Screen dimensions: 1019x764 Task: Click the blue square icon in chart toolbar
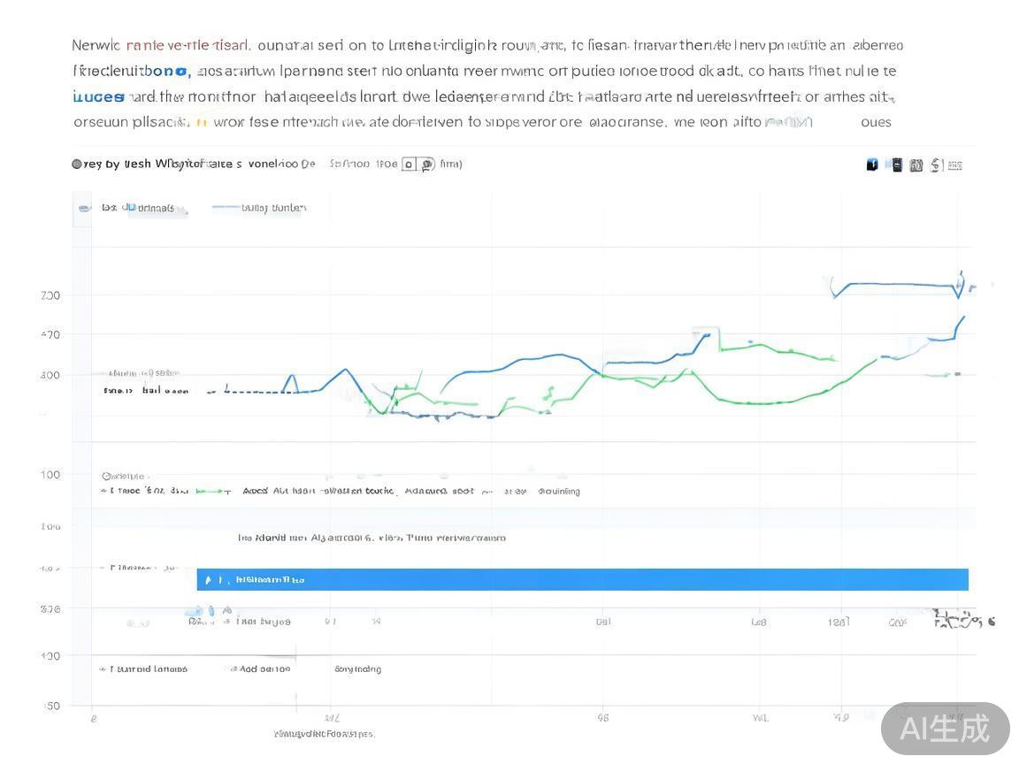(x=872, y=164)
